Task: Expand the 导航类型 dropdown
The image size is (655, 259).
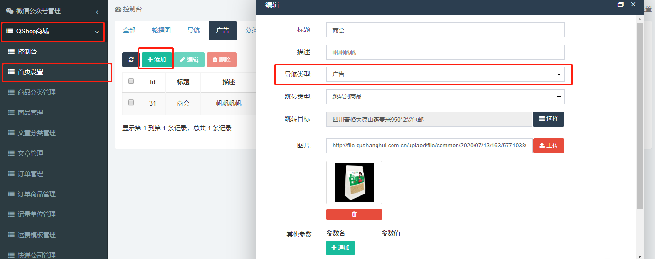Action: 445,75
